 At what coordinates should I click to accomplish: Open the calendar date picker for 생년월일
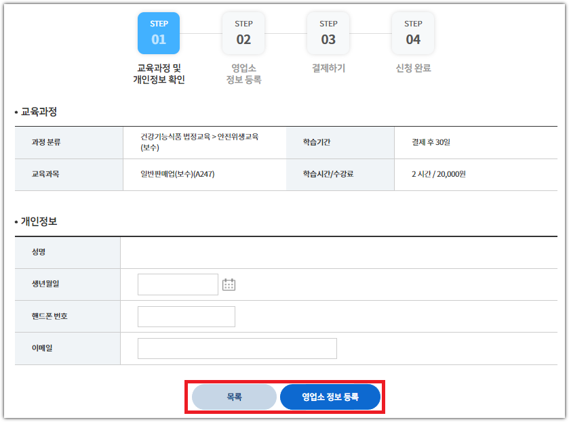click(x=229, y=284)
